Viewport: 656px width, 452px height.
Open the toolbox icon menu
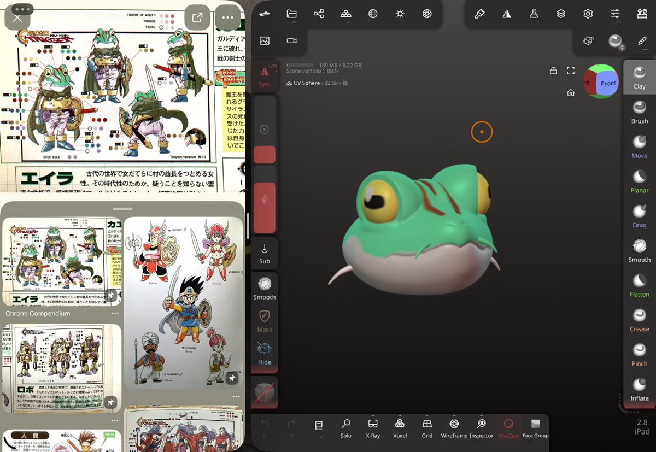click(x=642, y=14)
